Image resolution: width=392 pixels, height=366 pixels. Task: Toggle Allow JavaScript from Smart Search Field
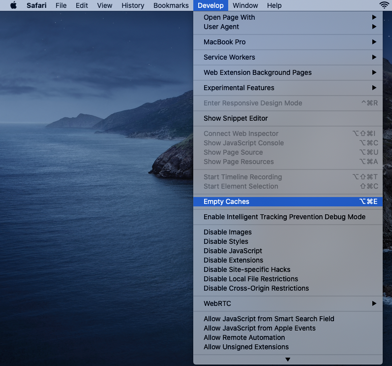(x=288, y=319)
